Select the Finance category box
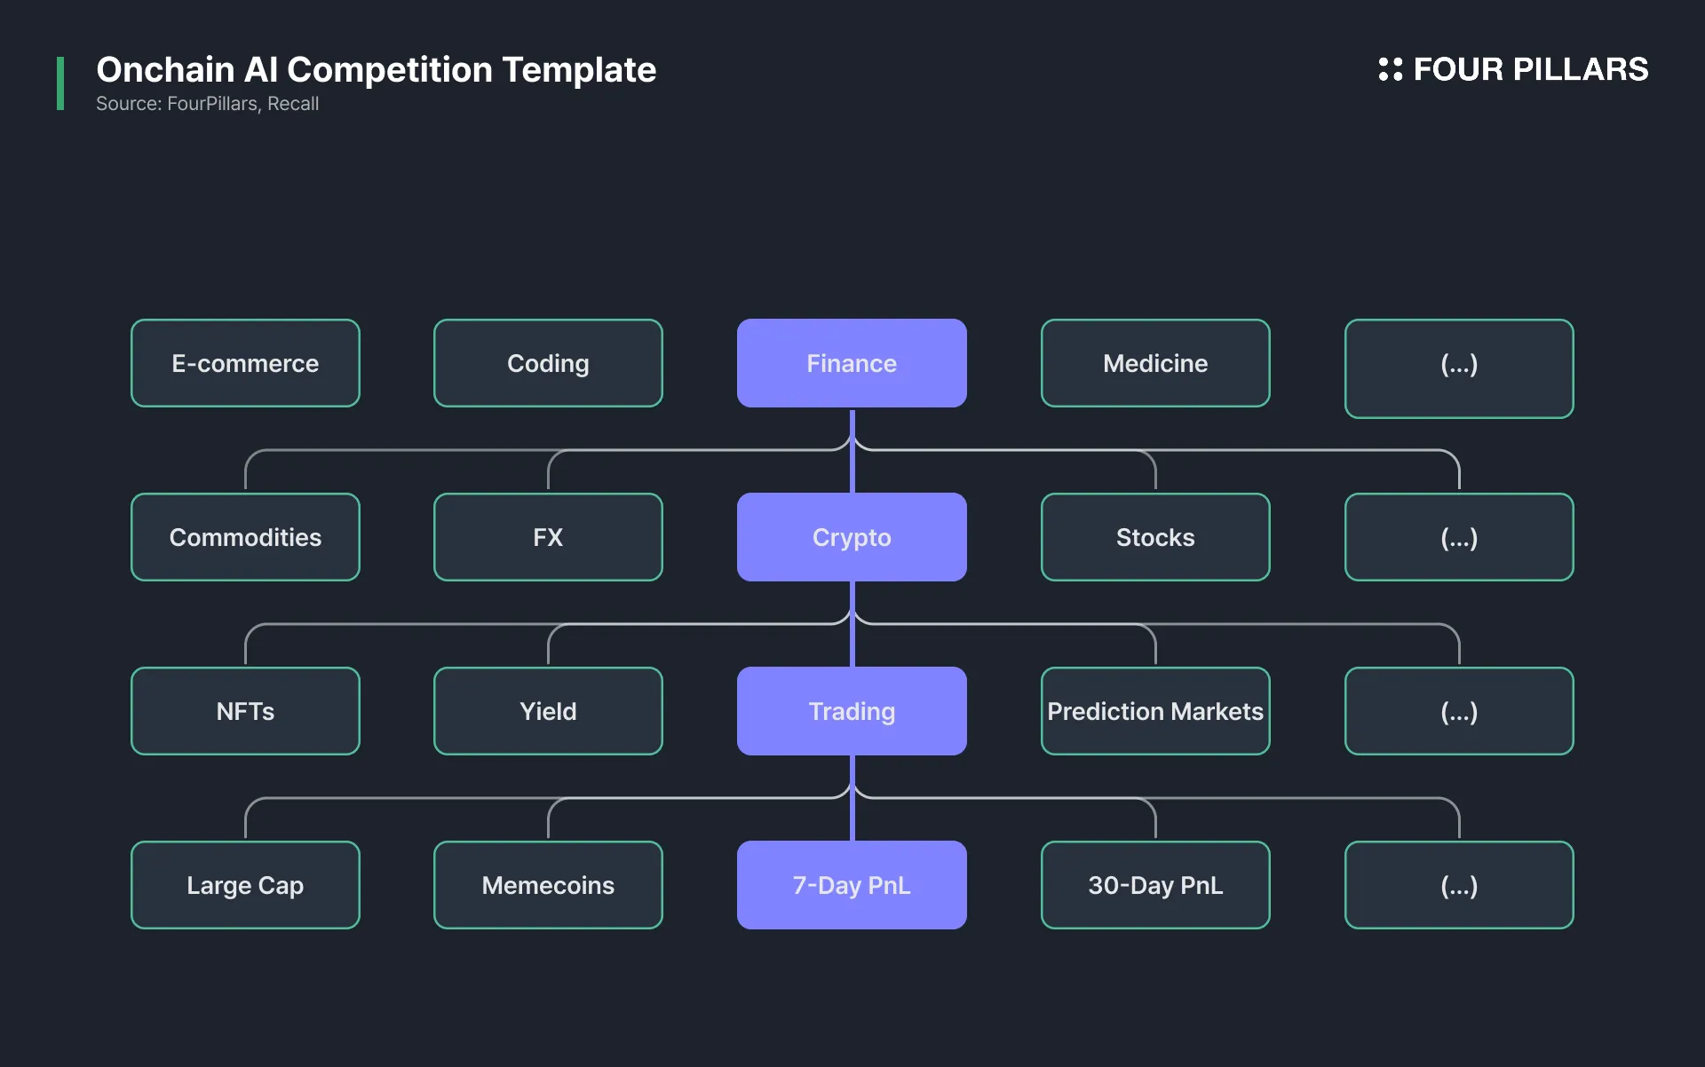Image resolution: width=1705 pixels, height=1067 pixels. tap(852, 363)
